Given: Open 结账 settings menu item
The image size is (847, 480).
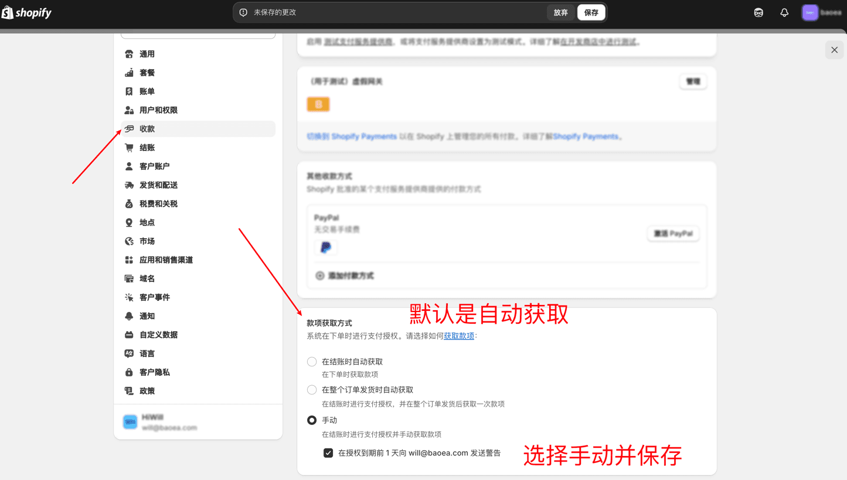Looking at the screenshot, I should coord(198,148).
